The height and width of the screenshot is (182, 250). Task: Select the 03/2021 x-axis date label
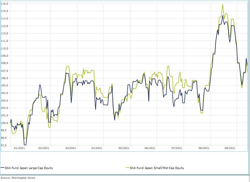click(x=71, y=148)
